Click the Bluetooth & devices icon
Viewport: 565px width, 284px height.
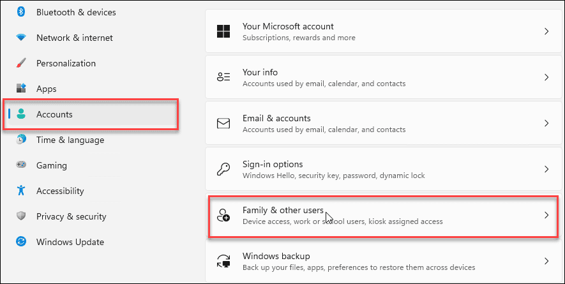click(21, 12)
